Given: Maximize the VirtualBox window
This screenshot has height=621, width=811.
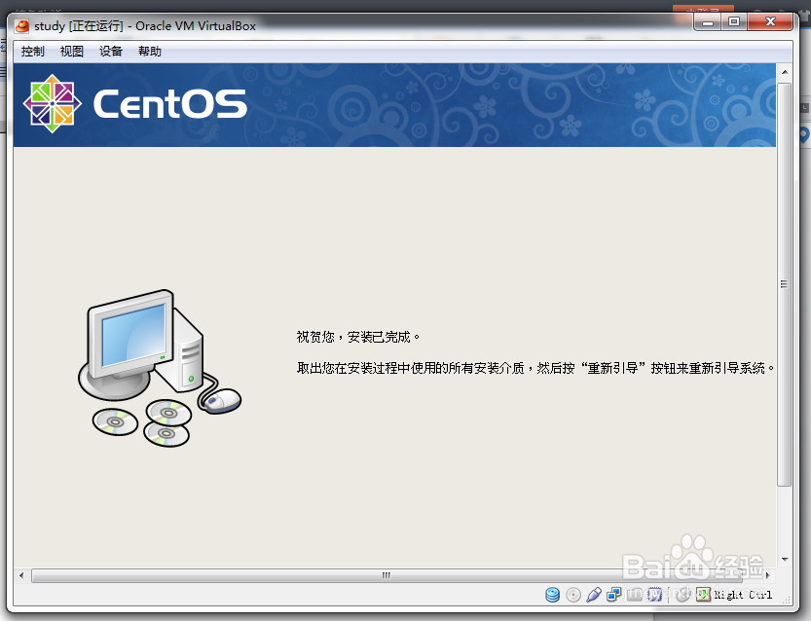Looking at the screenshot, I should click(x=734, y=22).
